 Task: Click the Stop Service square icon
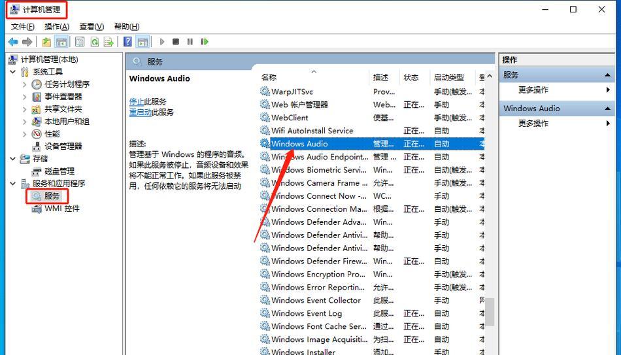(x=176, y=42)
